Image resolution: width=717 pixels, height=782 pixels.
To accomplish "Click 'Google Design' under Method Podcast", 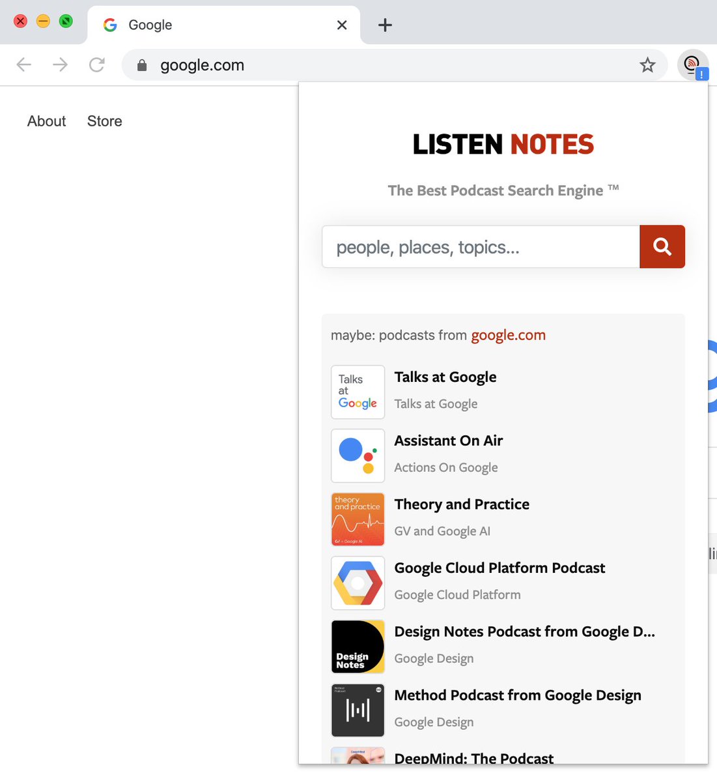I will 434,722.
